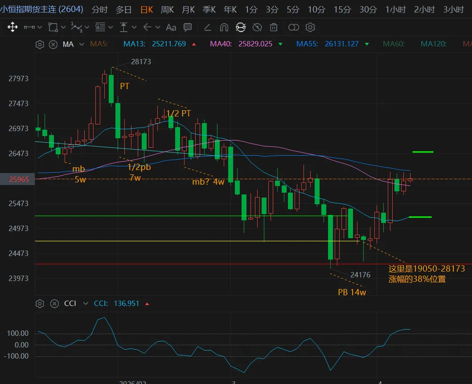Switch to the 多日 multi-day tab
The height and width of the screenshot is (384, 472).
[x=124, y=10]
